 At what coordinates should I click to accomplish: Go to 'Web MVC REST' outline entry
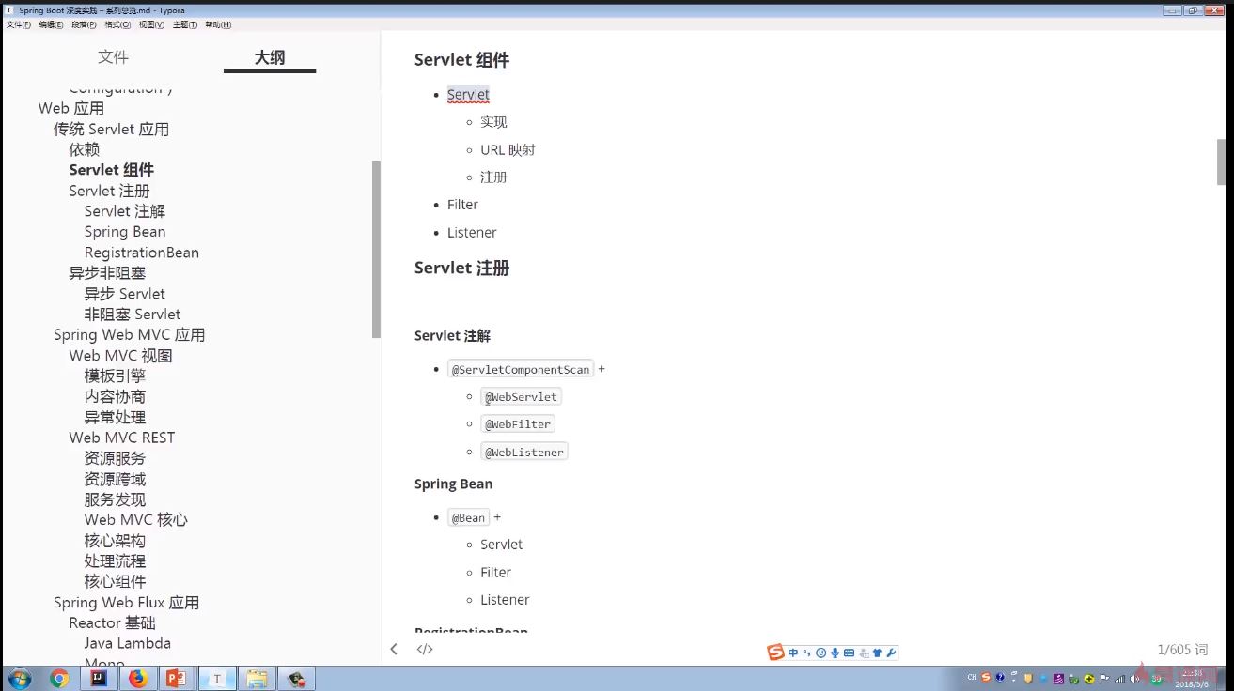click(x=121, y=438)
